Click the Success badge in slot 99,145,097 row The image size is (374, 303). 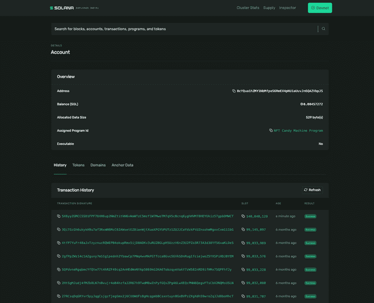(310, 230)
